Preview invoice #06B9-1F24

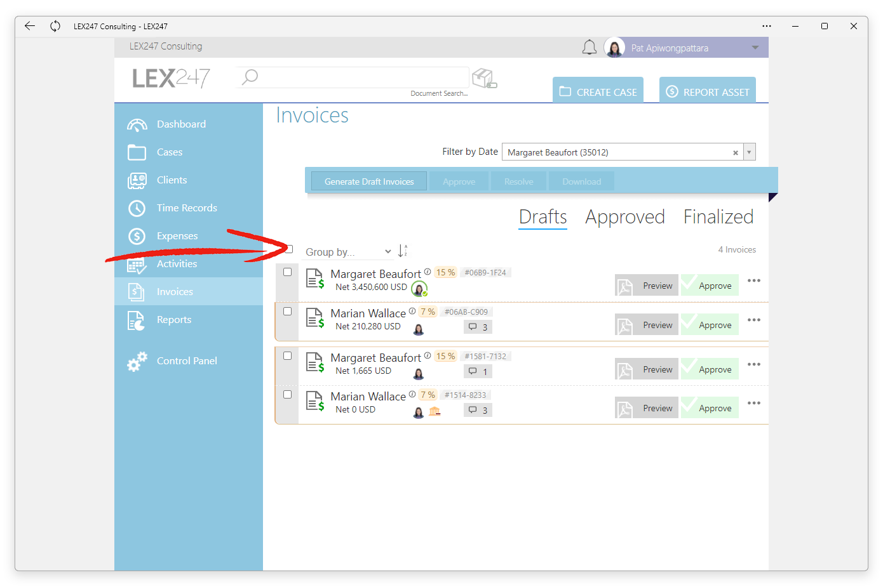647,286
